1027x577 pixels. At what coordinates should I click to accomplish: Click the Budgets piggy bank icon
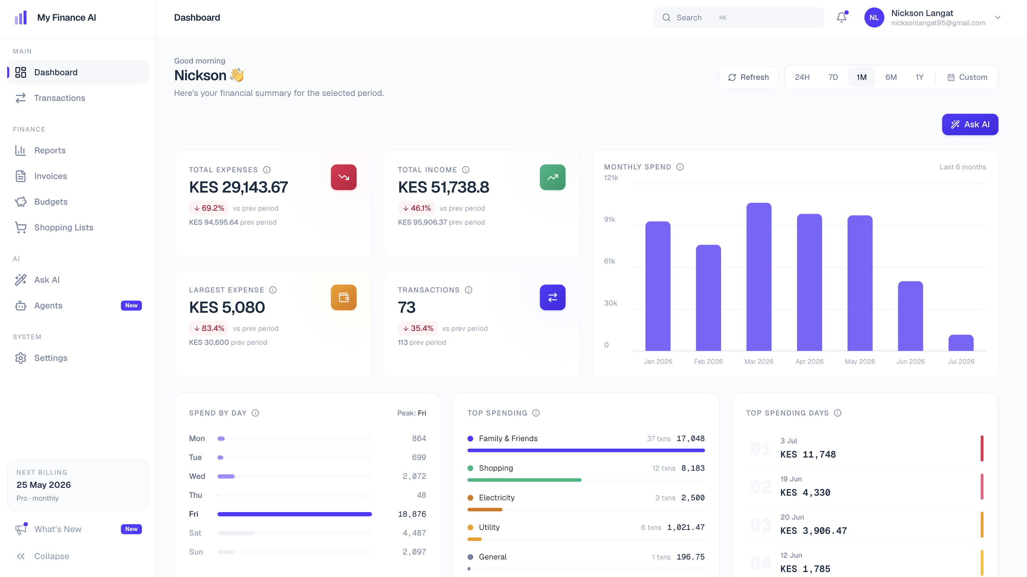click(x=21, y=202)
